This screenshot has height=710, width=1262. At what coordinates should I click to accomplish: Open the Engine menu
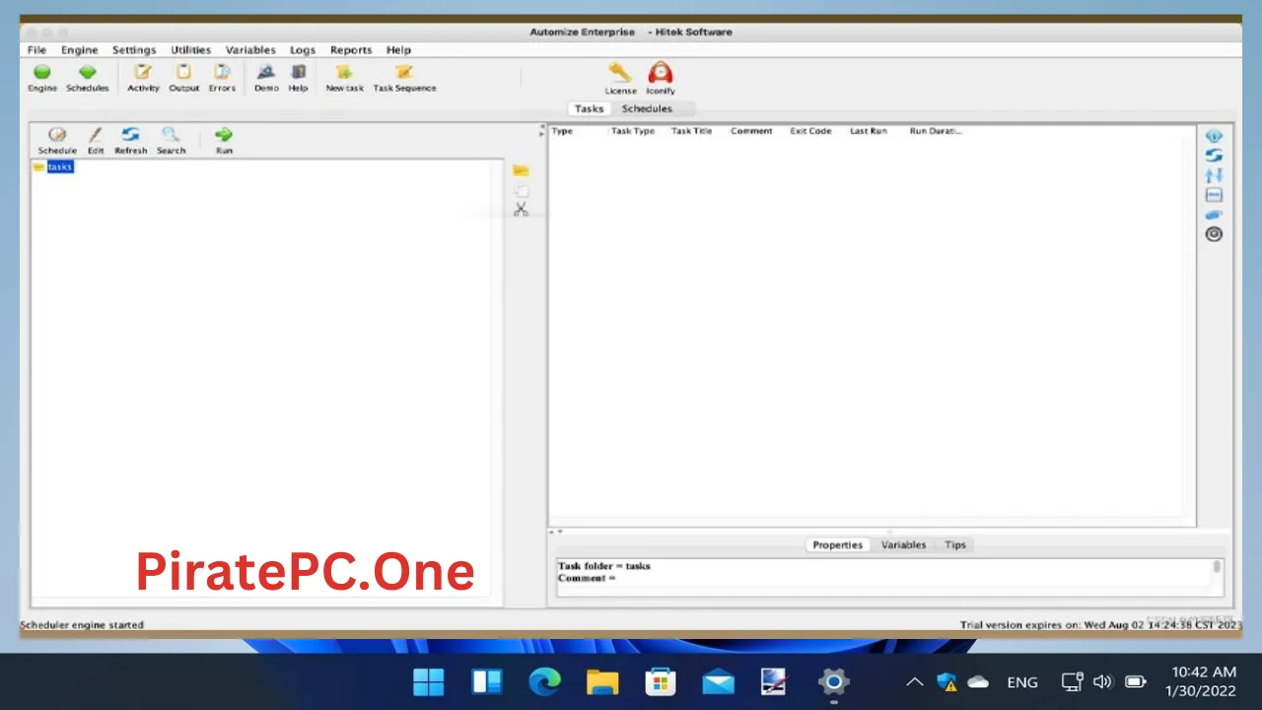pyautogui.click(x=79, y=49)
